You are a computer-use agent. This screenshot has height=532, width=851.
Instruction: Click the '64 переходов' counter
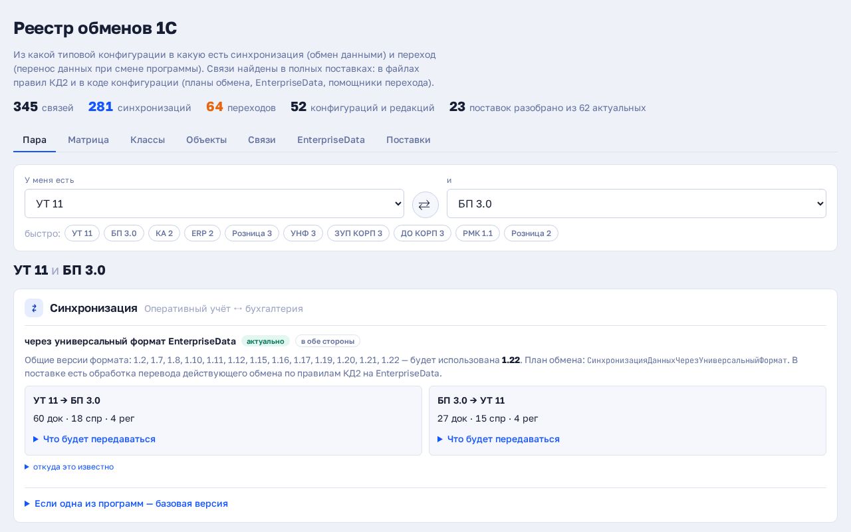point(241,107)
